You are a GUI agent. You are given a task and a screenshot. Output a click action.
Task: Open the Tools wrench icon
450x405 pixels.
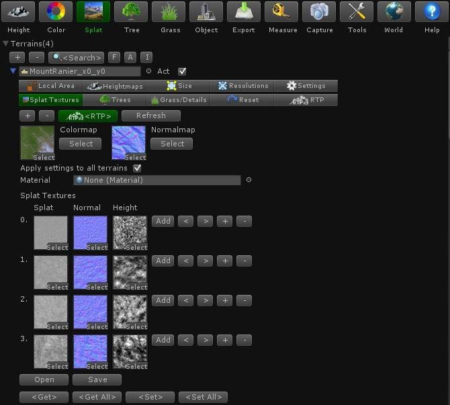pyautogui.click(x=357, y=12)
